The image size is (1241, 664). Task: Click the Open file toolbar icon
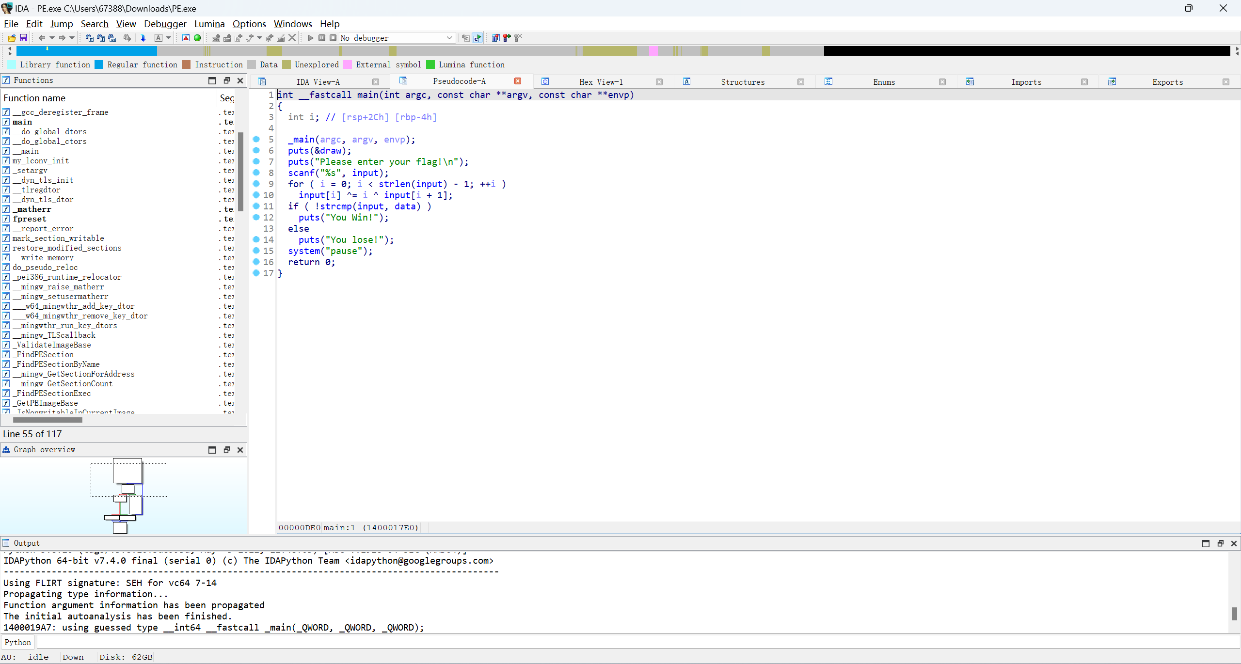pyautogui.click(x=12, y=38)
